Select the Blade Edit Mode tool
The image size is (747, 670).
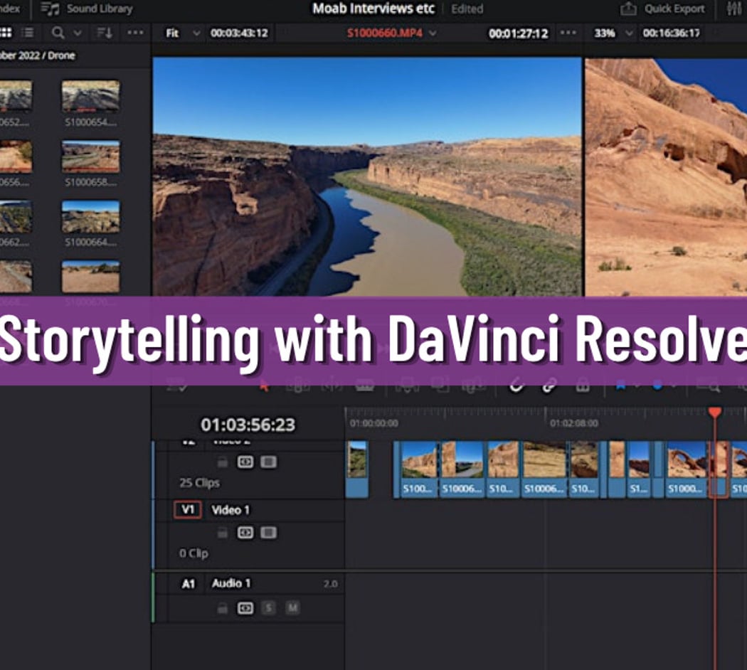365,385
